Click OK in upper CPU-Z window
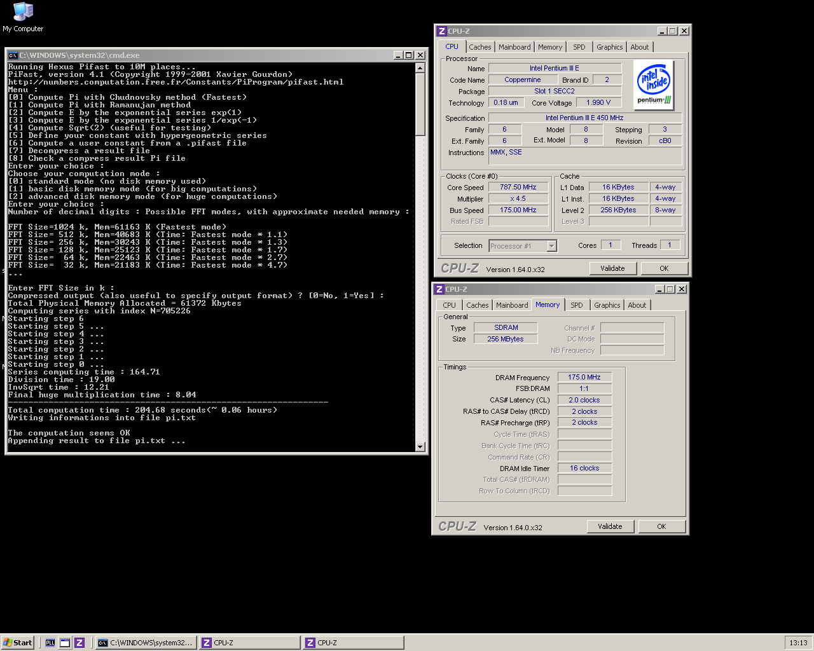The width and height of the screenshot is (814, 651). click(x=664, y=268)
